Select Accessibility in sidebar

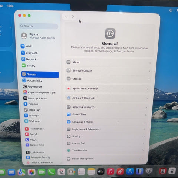[32, 80]
